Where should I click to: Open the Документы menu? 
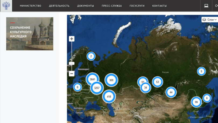pyautogui.click(x=86, y=6)
